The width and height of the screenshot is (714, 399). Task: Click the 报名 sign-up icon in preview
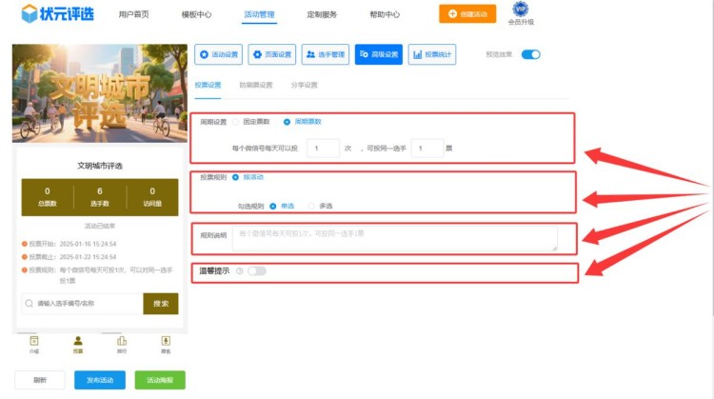(166, 341)
